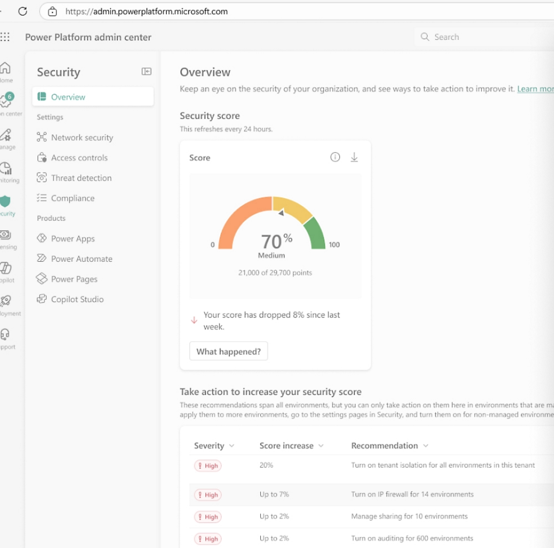The height and width of the screenshot is (548, 554).
Task: Click the High badge for auditing row
Action: tap(208, 539)
